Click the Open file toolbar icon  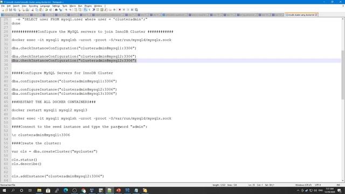6,10
